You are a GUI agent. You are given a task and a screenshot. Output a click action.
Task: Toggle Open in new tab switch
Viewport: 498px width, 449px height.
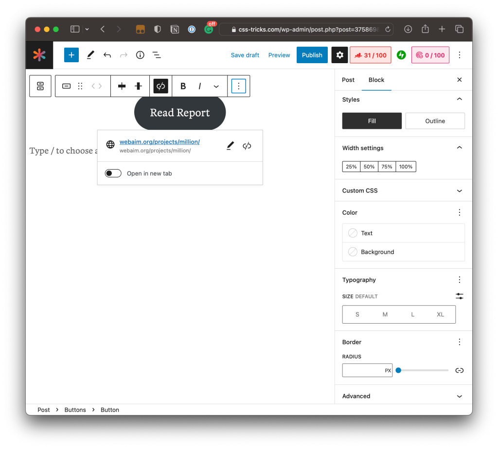click(113, 173)
